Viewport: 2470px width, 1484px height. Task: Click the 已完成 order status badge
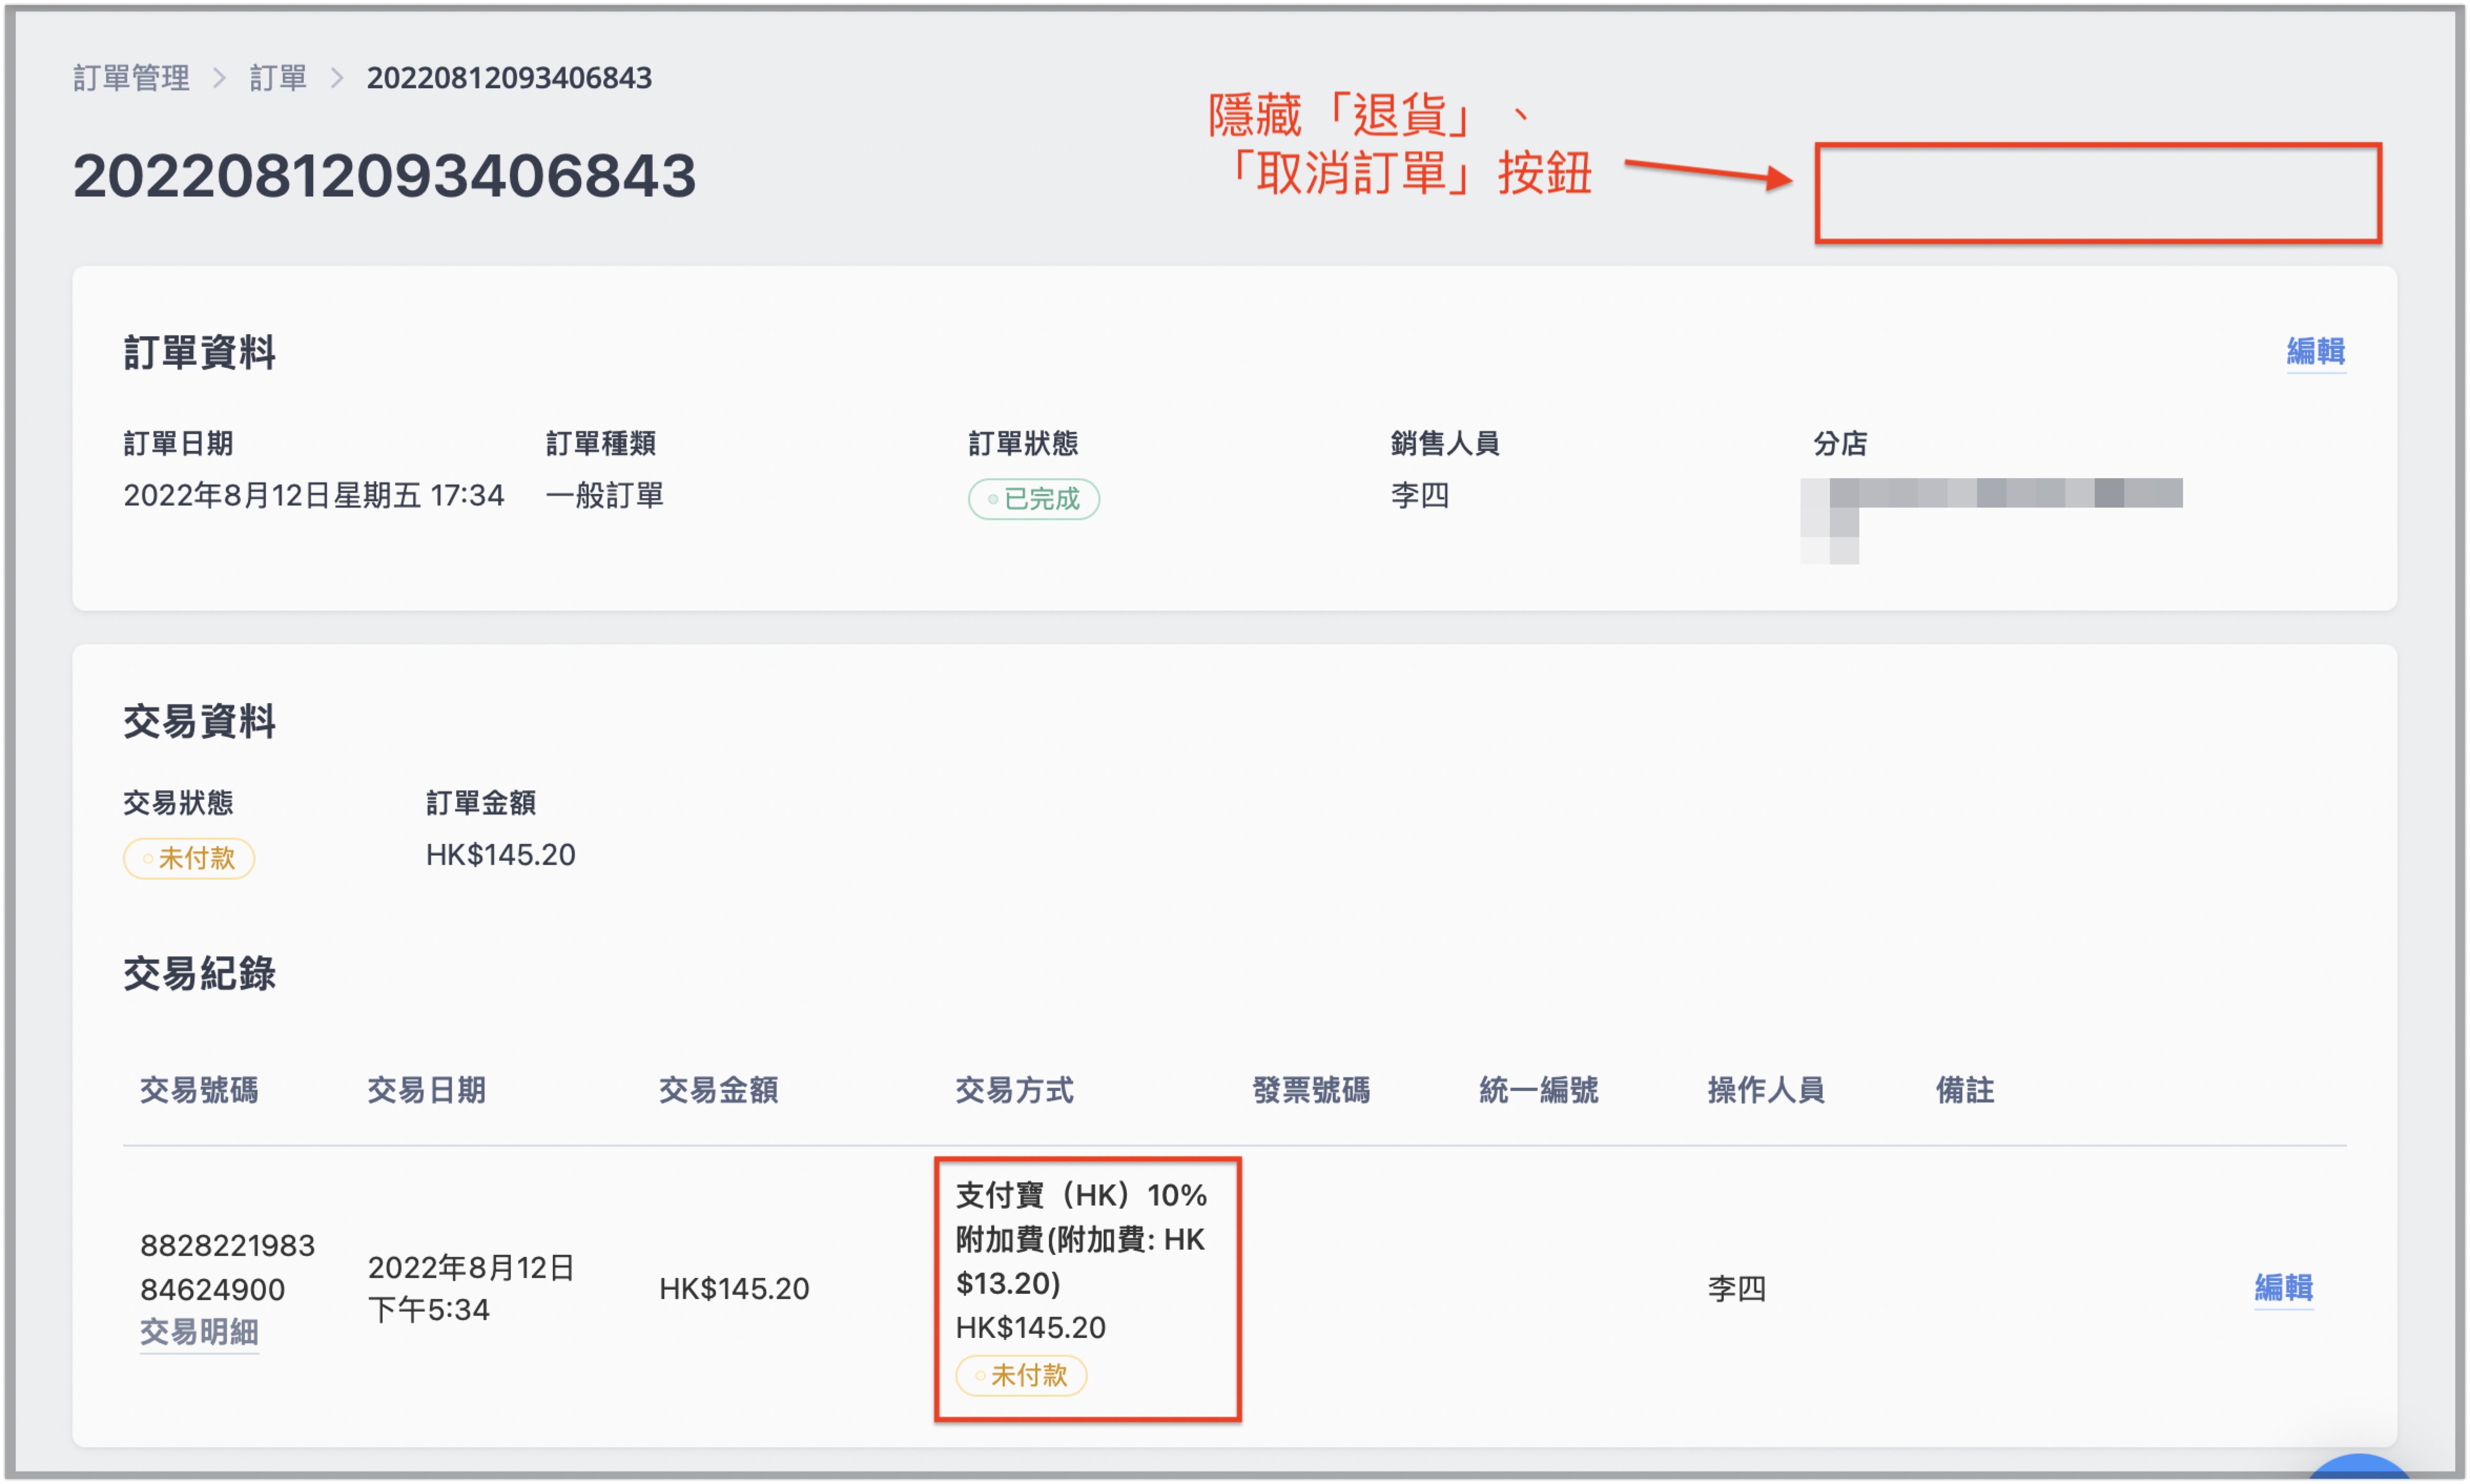coord(1033,498)
